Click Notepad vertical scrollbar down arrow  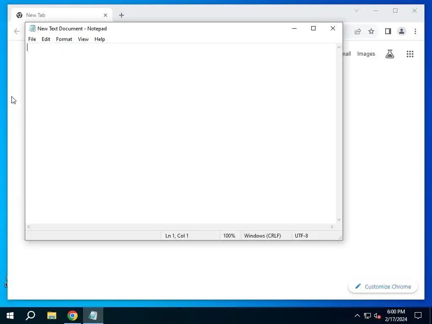[x=339, y=220]
